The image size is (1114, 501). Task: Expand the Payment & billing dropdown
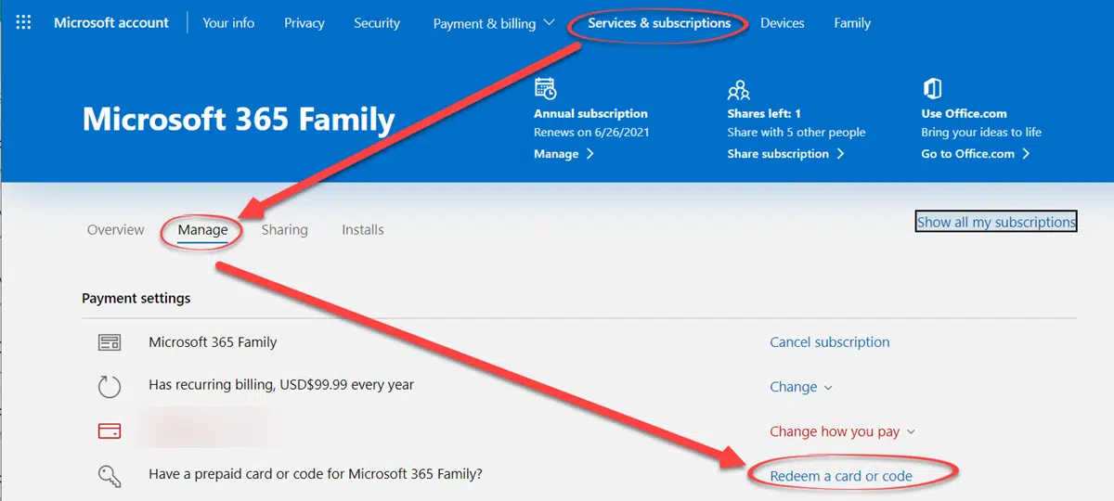tap(494, 23)
